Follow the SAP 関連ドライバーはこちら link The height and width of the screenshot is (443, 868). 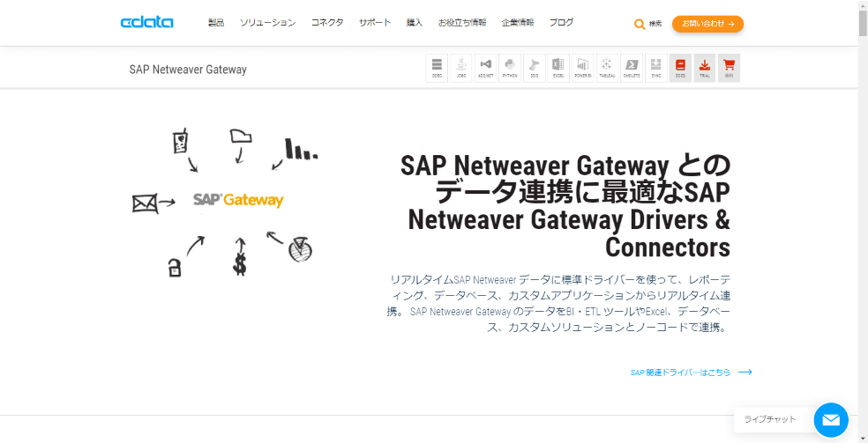point(691,373)
